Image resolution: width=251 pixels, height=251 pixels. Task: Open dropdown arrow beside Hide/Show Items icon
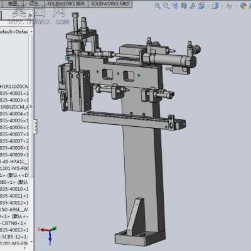[236, 6]
